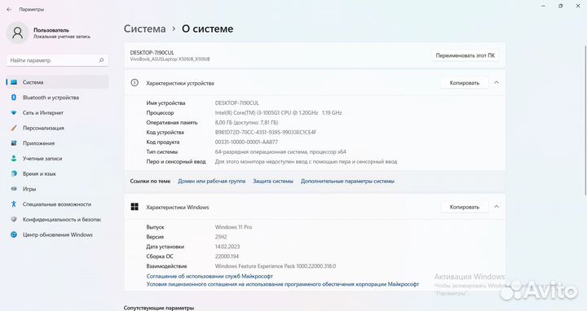Open Домен или рабочая группа link

coord(211,181)
